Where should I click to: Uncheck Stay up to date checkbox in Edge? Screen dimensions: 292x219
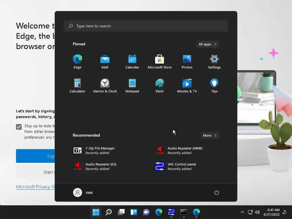tap(19, 127)
